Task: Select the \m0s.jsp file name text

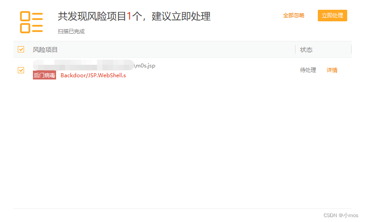Action: [x=145, y=66]
